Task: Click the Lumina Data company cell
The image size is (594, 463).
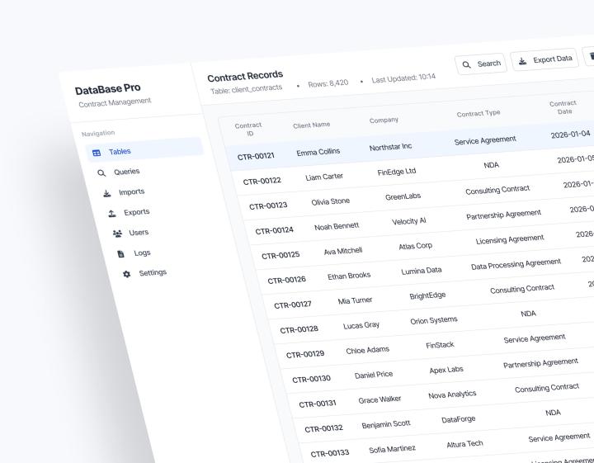Action: (x=422, y=271)
